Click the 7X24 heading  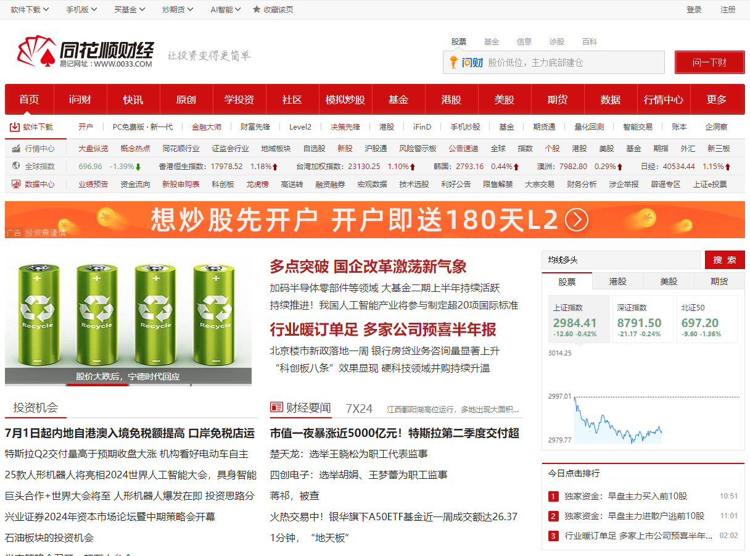359,409
